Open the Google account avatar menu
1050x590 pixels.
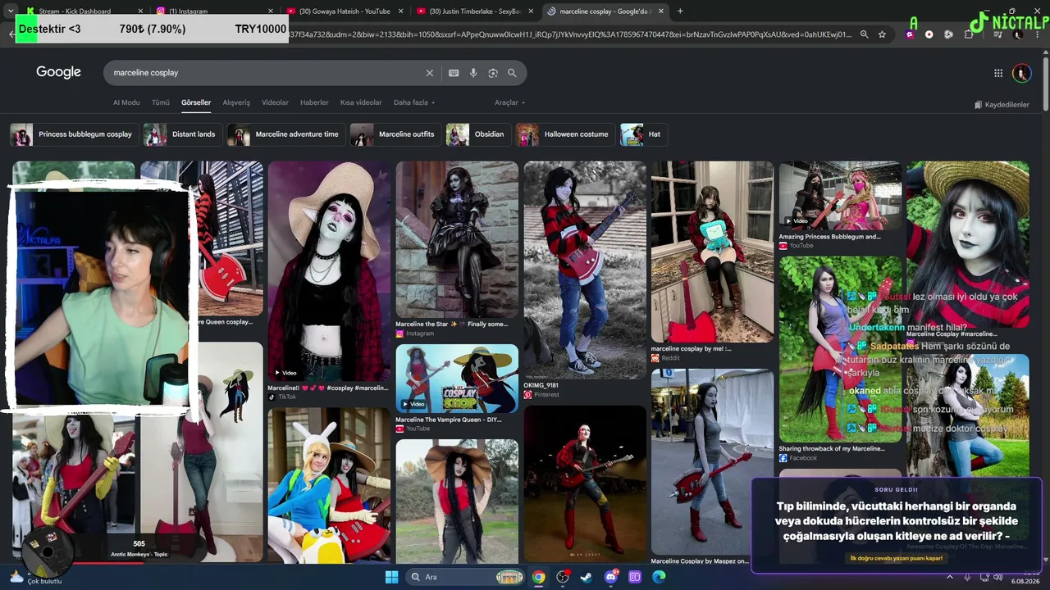click(x=1021, y=73)
